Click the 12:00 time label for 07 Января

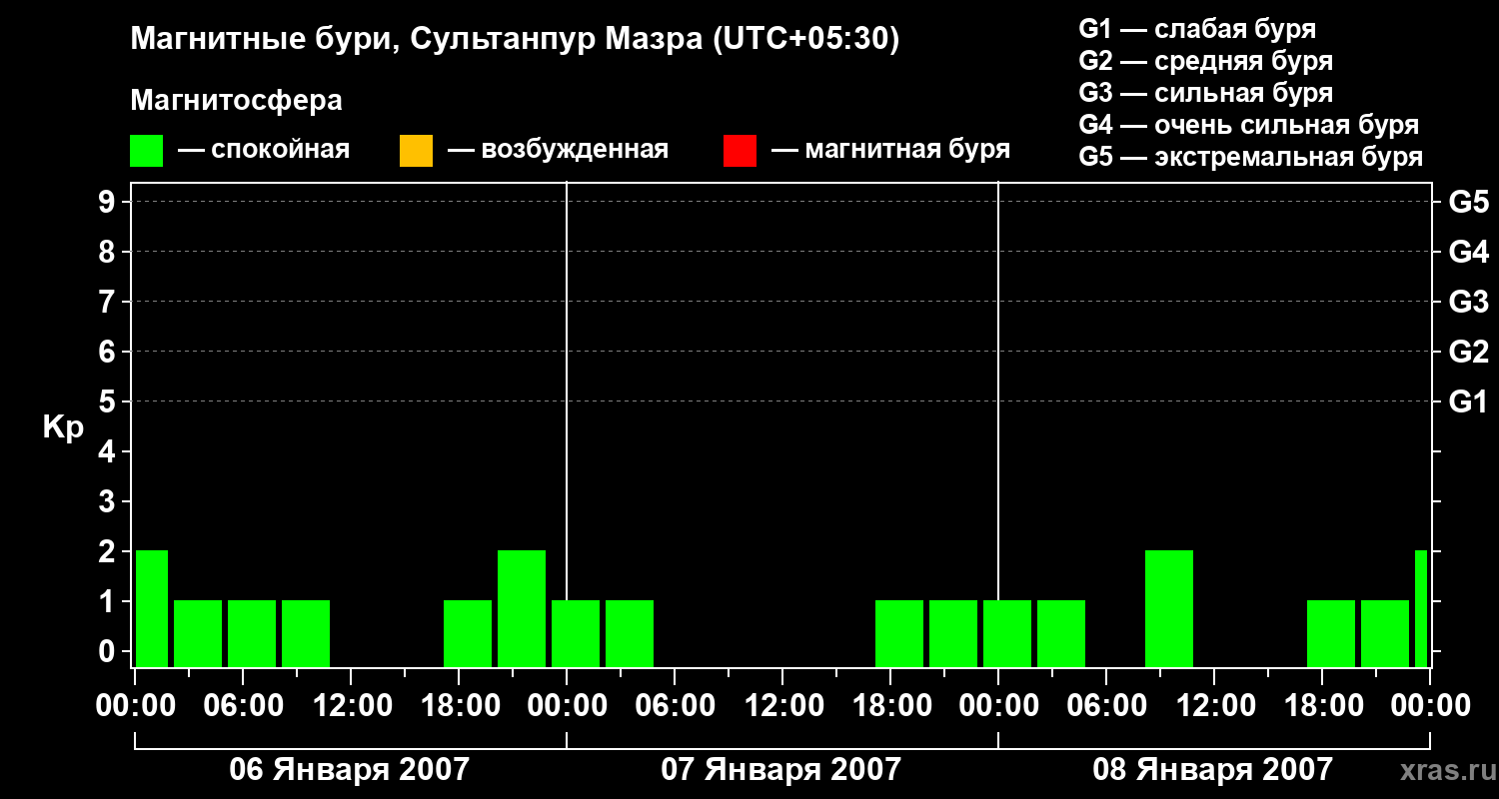coord(782,706)
